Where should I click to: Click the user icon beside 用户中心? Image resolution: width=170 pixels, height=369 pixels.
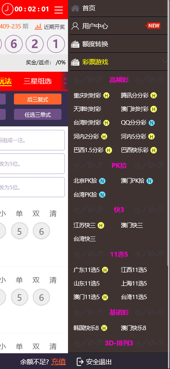pyautogui.click(x=75, y=26)
